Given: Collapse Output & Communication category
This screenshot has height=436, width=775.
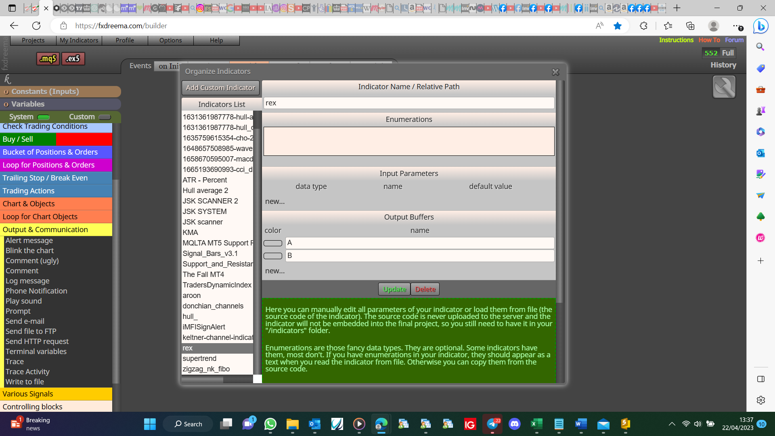Looking at the screenshot, I should 56,229.
